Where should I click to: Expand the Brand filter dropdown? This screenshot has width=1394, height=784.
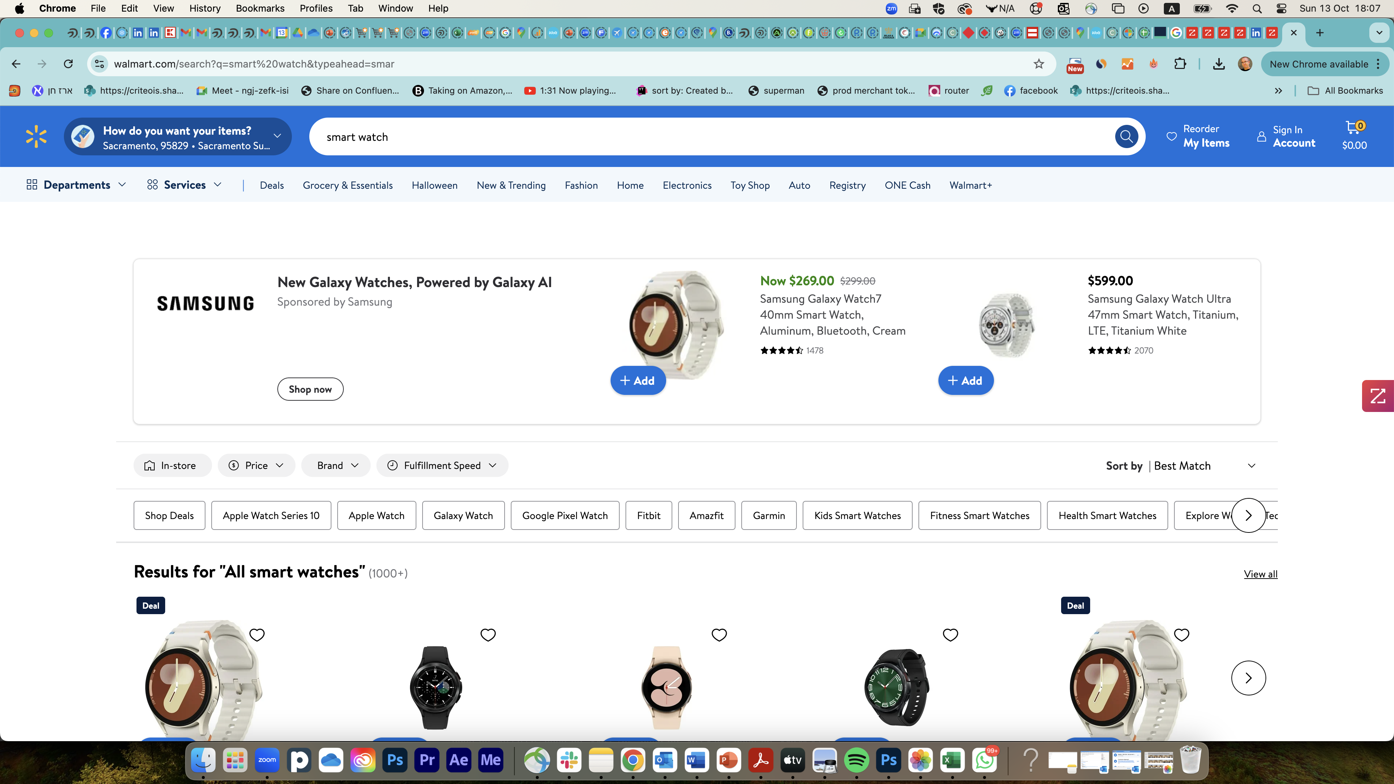coord(336,465)
